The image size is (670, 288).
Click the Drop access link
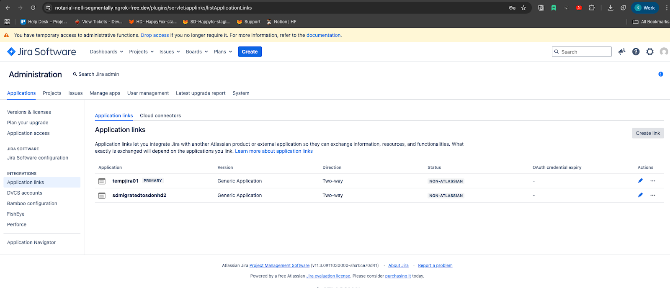pos(155,35)
